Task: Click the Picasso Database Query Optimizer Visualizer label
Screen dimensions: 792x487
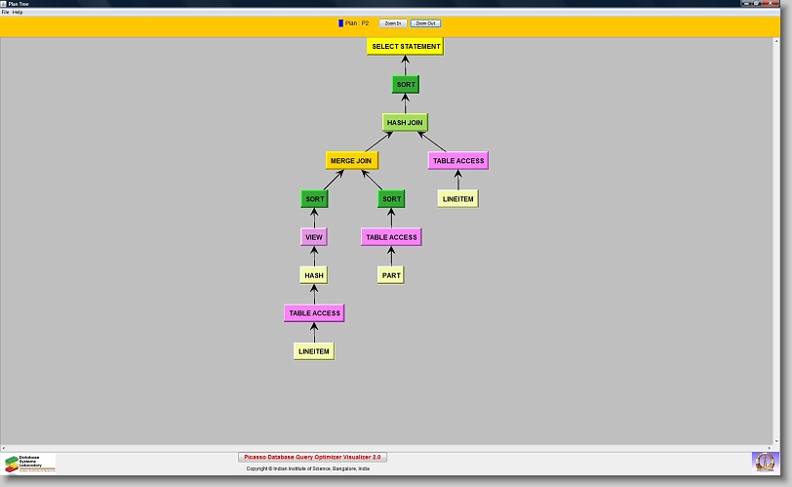Action: pos(312,457)
